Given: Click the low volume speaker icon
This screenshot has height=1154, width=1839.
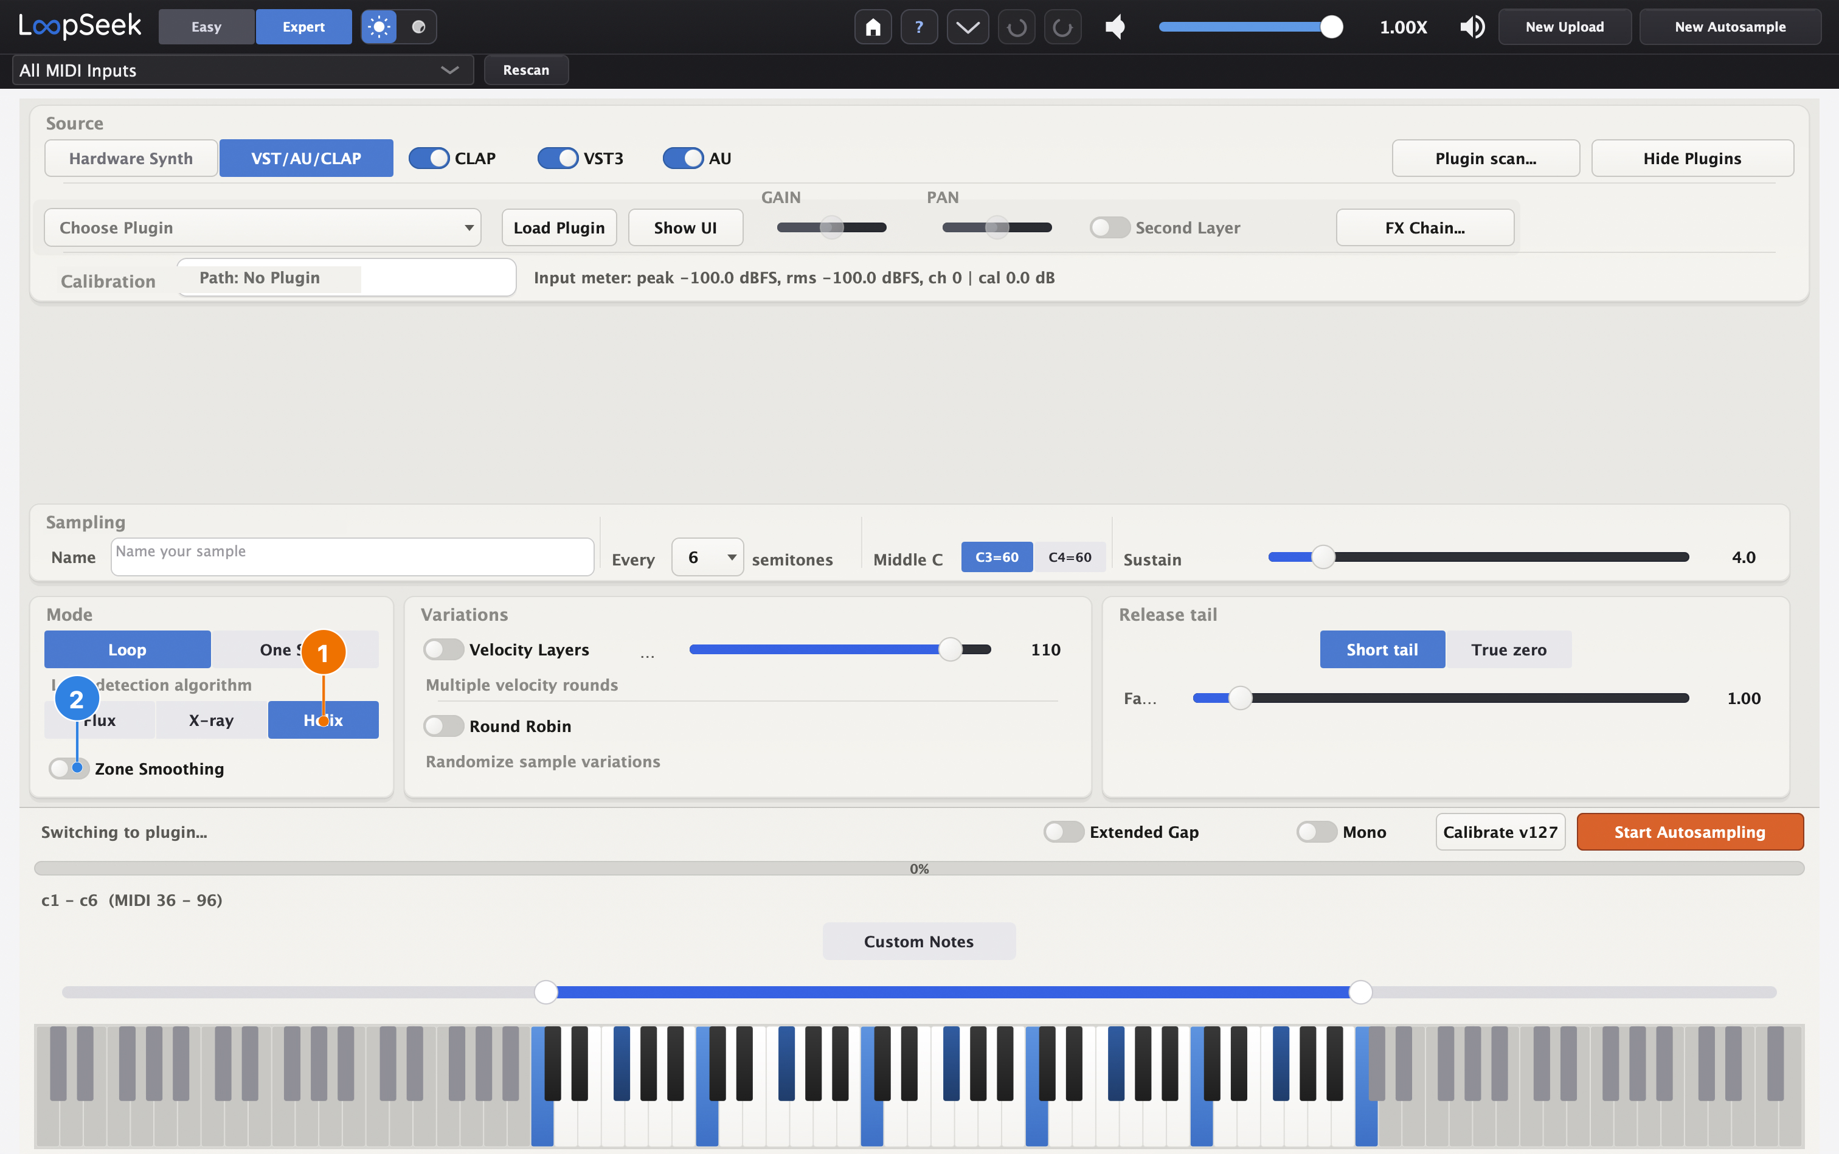Looking at the screenshot, I should [x=1115, y=27].
